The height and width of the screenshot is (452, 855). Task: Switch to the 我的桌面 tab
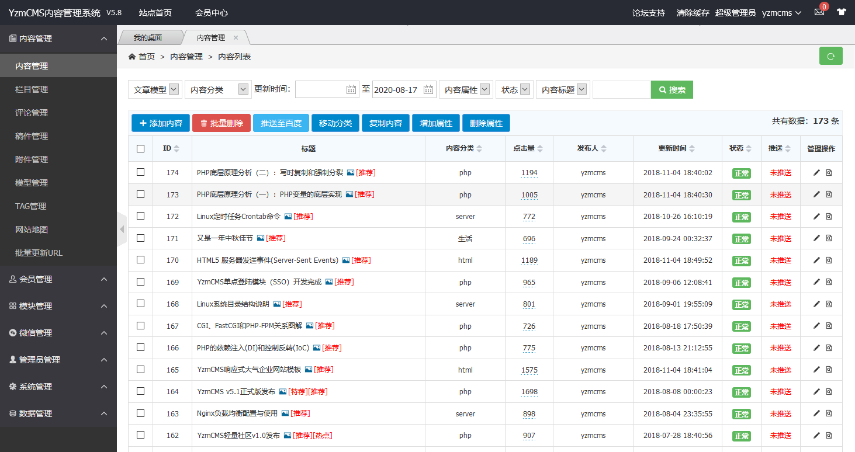coord(147,37)
